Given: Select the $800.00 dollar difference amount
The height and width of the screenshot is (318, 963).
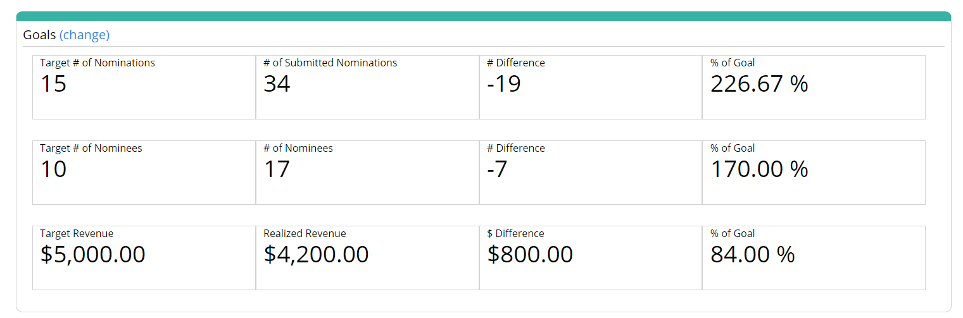Looking at the screenshot, I should click(530, 255).
